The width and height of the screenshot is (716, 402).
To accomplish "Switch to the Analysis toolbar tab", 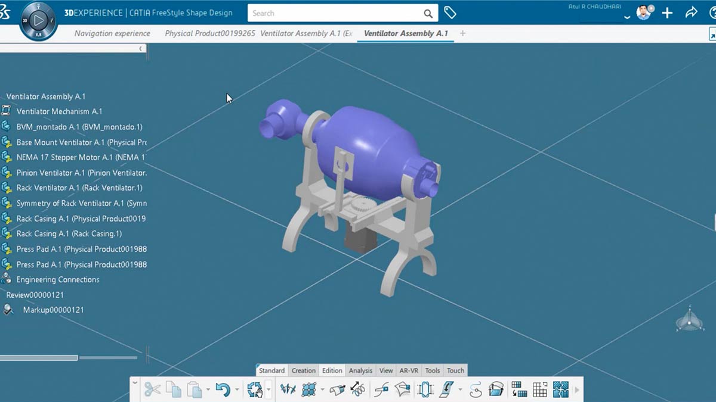I will click(360, 370).
